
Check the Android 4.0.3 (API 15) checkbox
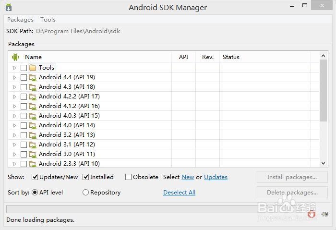pos(24,116)
